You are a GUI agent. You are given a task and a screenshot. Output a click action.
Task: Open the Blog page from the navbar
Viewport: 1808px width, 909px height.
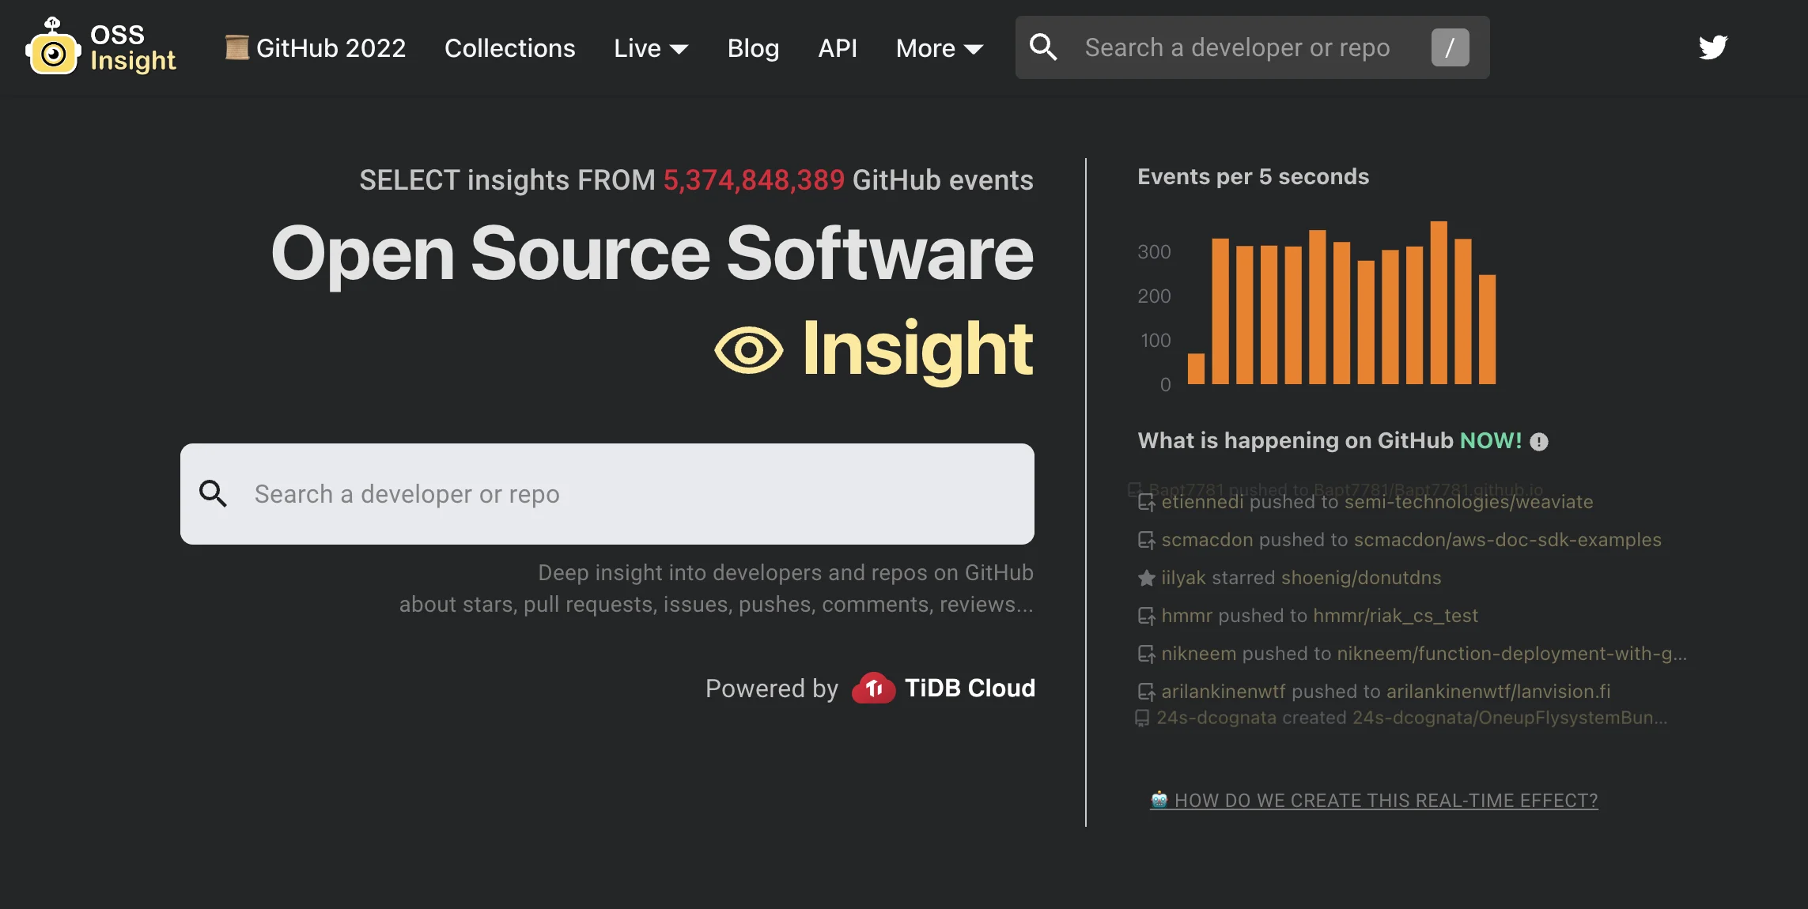point(752,47)
